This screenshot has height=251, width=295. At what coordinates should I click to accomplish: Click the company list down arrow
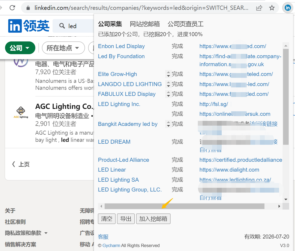(286, 199)
